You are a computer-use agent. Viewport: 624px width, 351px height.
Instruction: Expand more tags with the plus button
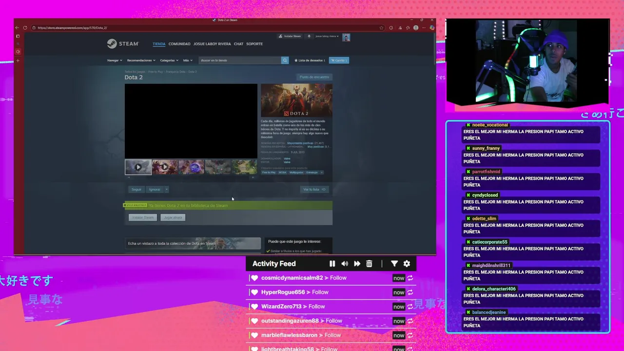(x=322, y=172)
